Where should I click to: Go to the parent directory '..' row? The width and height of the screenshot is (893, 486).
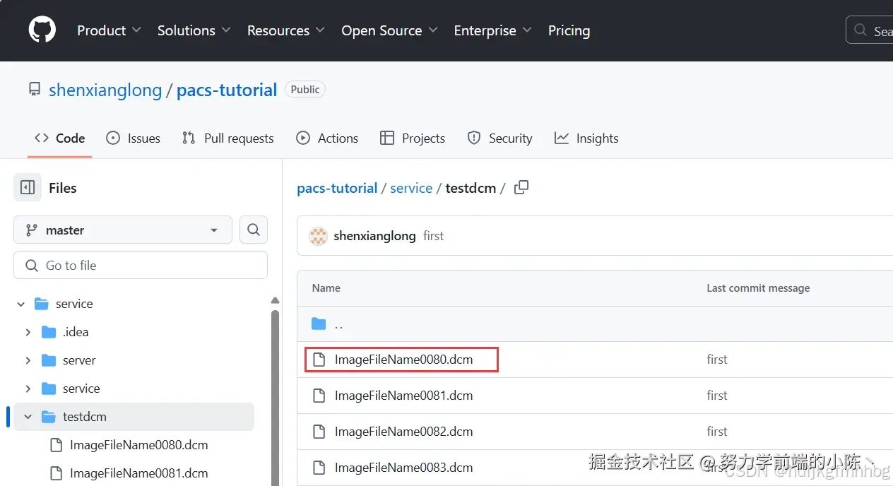point(595,324)
